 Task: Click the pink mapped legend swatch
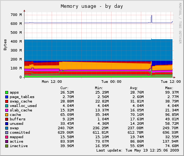point(7,137)
